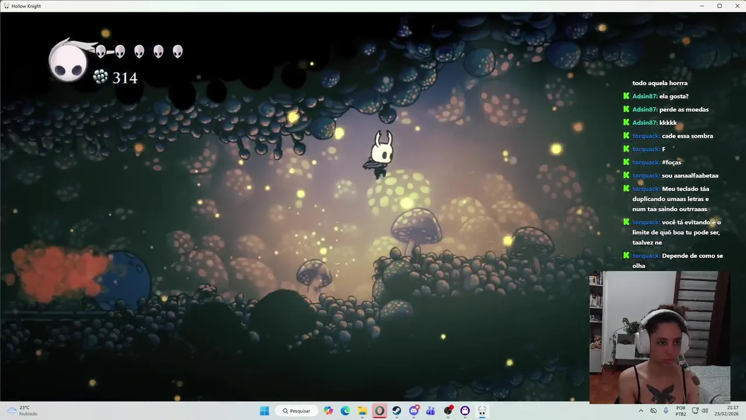Open the dark round app with red badge
This screenshot has height=420, width=746.
pyautogui.click(x=448, y=411)
